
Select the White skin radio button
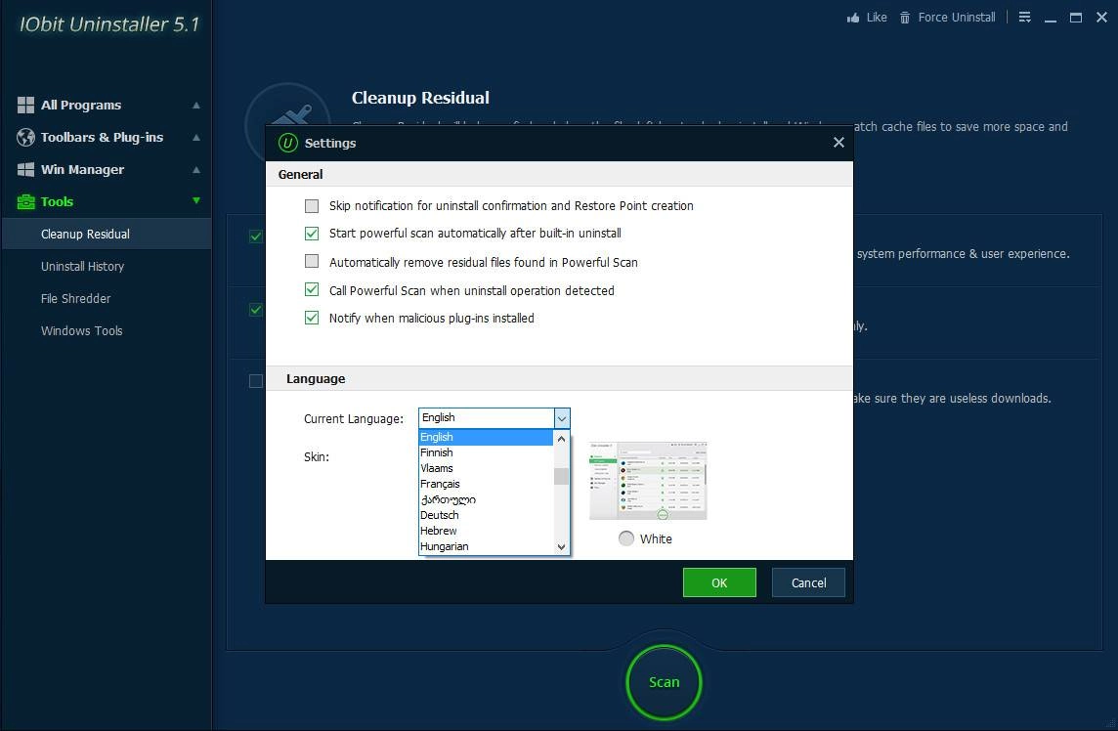[626, 538]
